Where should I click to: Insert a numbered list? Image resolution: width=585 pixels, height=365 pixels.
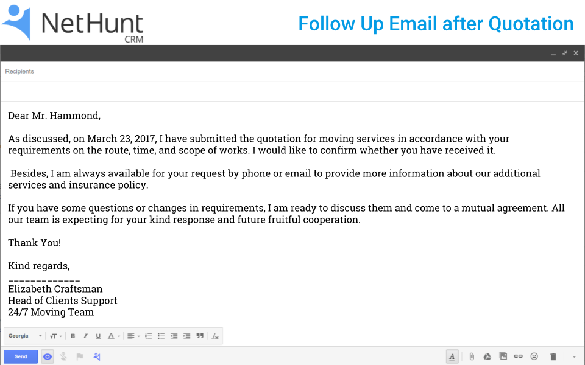click(149, 336)
